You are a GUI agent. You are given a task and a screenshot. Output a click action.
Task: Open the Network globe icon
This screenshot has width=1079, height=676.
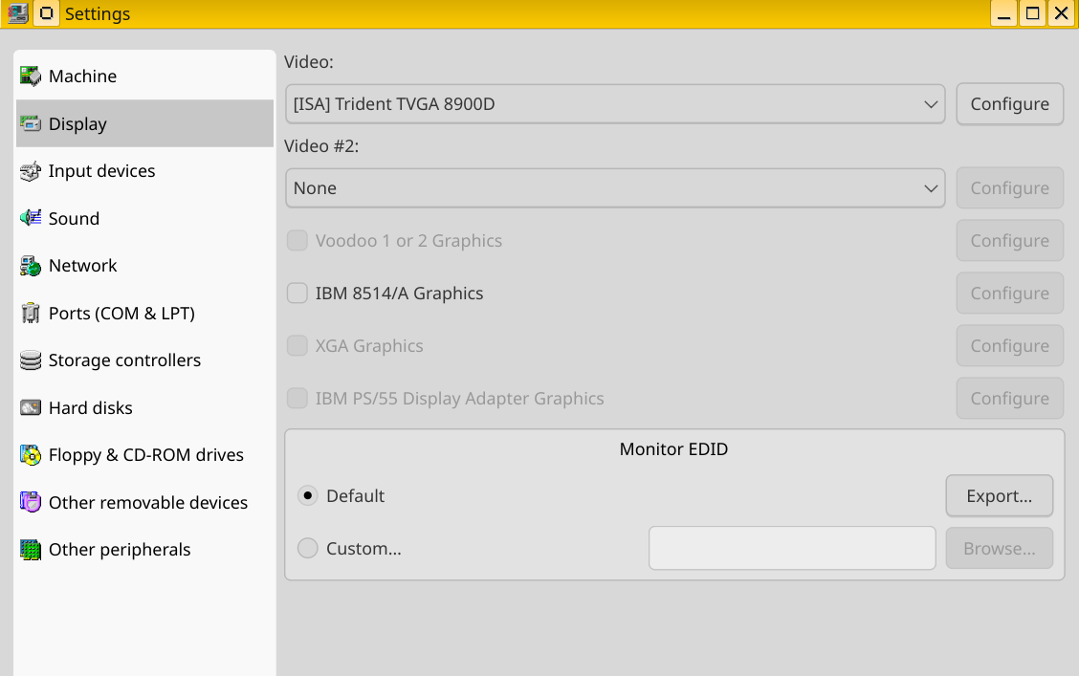click(x=31, y=266)
